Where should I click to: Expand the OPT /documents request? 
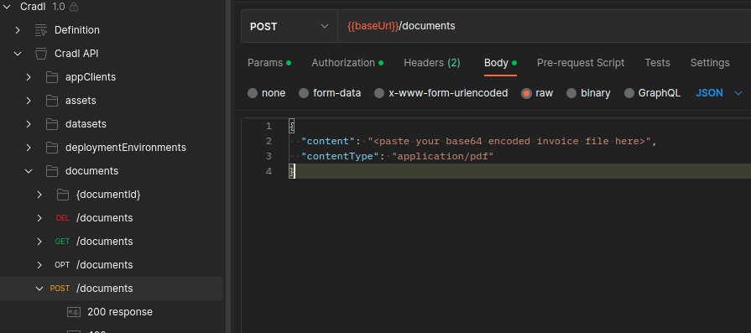pos(39,265)
